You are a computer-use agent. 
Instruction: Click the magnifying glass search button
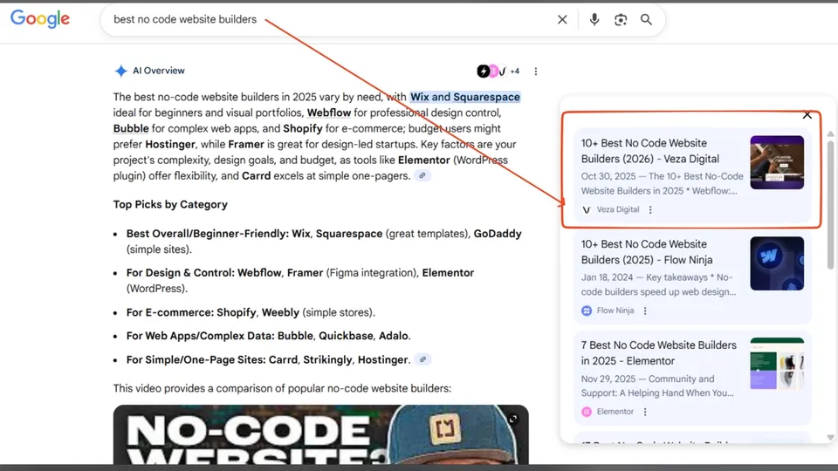646,20
